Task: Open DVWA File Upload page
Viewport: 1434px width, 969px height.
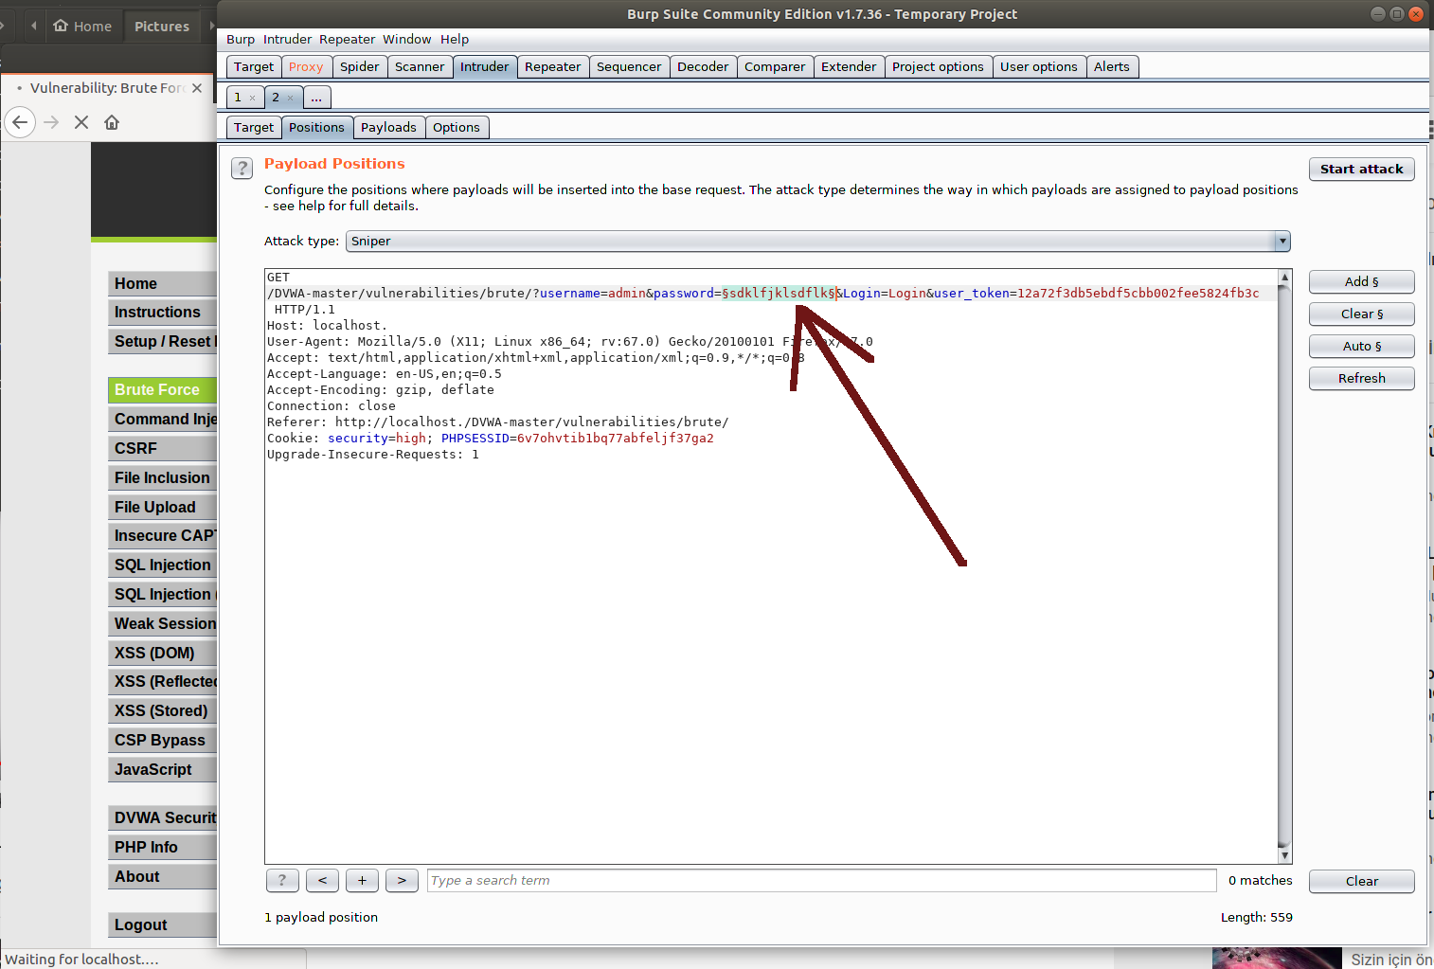Action: click(x=162, y=508)
